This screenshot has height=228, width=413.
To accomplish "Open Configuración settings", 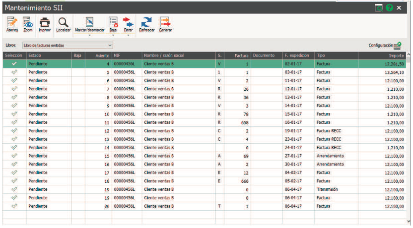I will point(385,46).
